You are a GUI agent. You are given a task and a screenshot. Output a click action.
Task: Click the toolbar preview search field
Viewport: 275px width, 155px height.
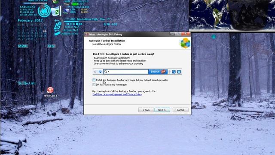click(x=126, y=72)
